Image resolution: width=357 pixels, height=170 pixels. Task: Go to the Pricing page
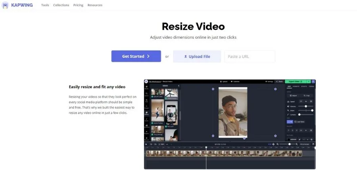(78, 5)
